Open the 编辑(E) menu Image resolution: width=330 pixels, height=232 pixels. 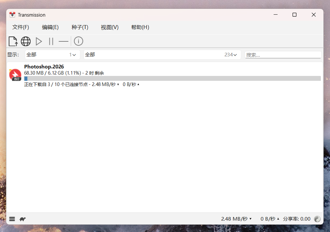(50, 27)
